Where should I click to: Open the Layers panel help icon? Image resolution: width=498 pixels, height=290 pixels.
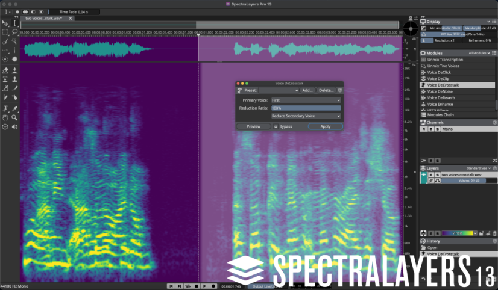tap(494, 168)
